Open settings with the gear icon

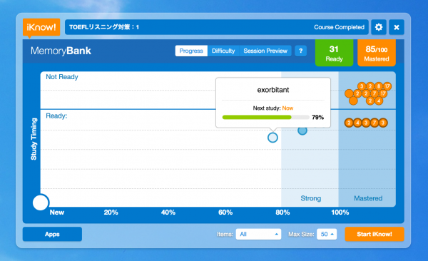(x=379, y=27)
